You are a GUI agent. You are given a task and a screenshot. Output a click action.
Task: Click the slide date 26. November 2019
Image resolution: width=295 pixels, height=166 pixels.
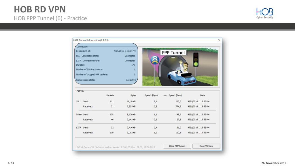[274, 163]
